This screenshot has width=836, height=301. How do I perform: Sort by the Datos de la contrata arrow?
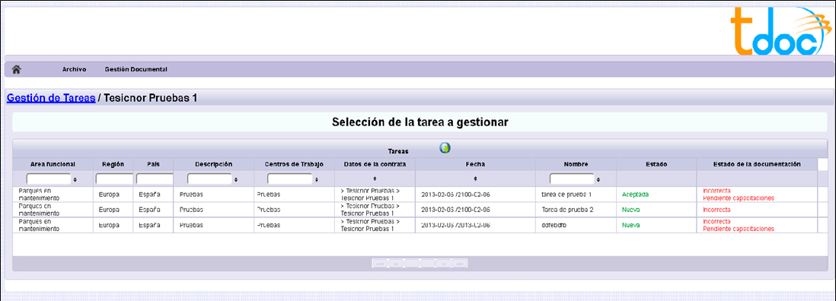click(x=375, y=179)
